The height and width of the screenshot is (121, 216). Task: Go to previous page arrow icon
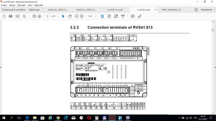pos(34,16)
